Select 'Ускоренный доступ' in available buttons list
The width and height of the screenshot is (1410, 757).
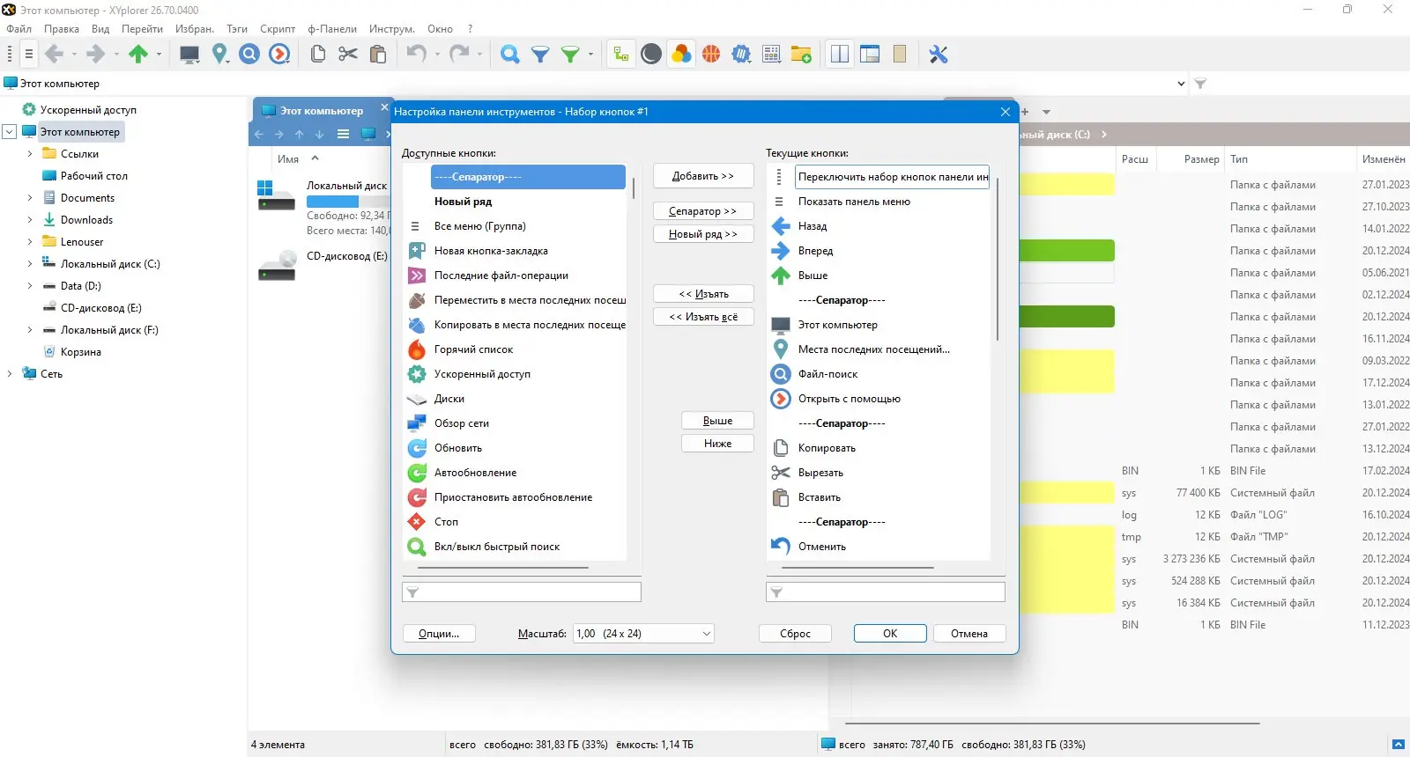pos(515,374)
